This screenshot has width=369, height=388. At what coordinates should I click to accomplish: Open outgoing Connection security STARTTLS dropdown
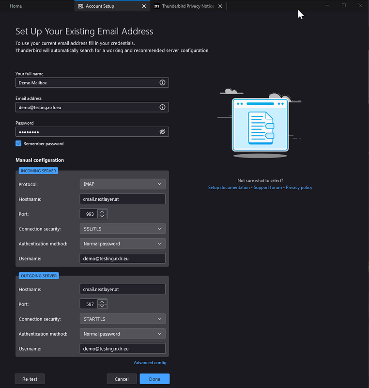(x=123, y=319)
